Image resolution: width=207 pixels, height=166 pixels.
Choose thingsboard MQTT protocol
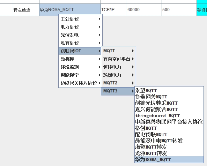[169, 116]
